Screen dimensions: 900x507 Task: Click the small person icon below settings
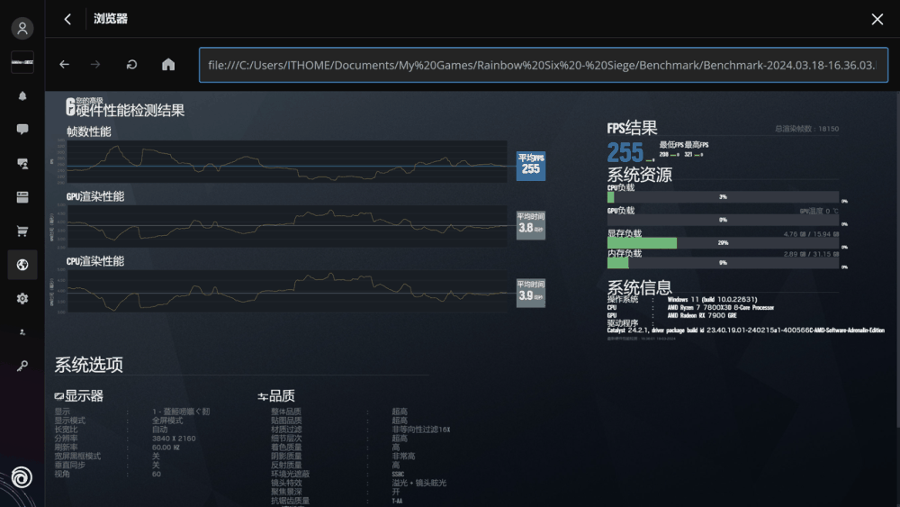(22, 332)
